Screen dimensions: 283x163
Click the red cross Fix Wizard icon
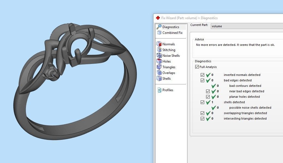[158, 18]
